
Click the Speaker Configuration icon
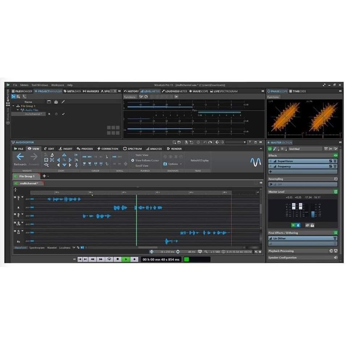[x=335, y=257]
